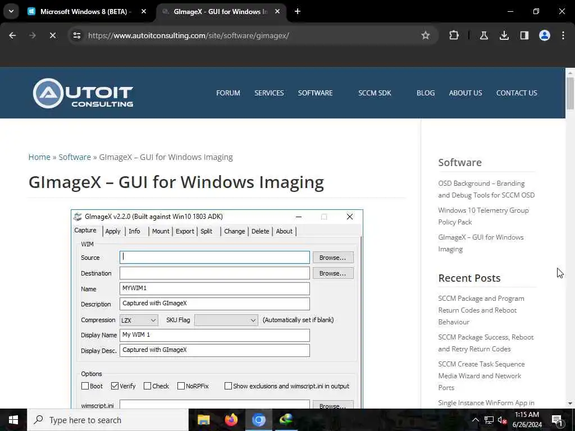Open the Chrome three-dot menu

tap(563, 35)
